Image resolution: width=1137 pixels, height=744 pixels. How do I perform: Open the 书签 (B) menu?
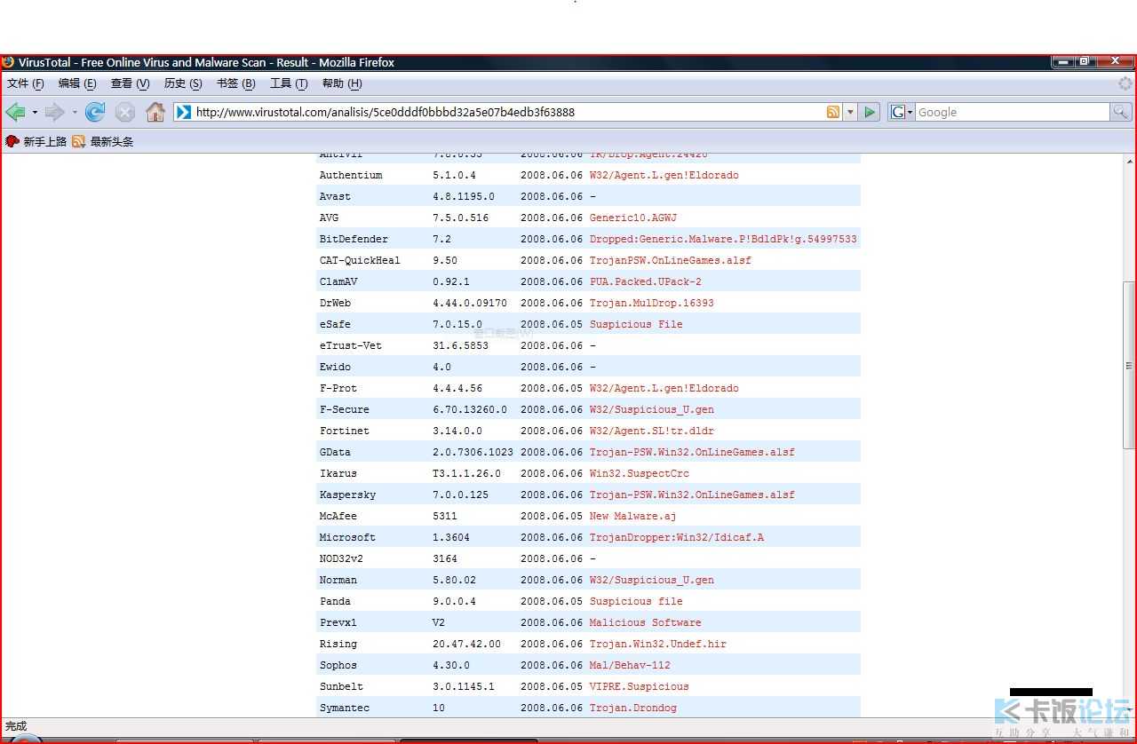[235, 83]
